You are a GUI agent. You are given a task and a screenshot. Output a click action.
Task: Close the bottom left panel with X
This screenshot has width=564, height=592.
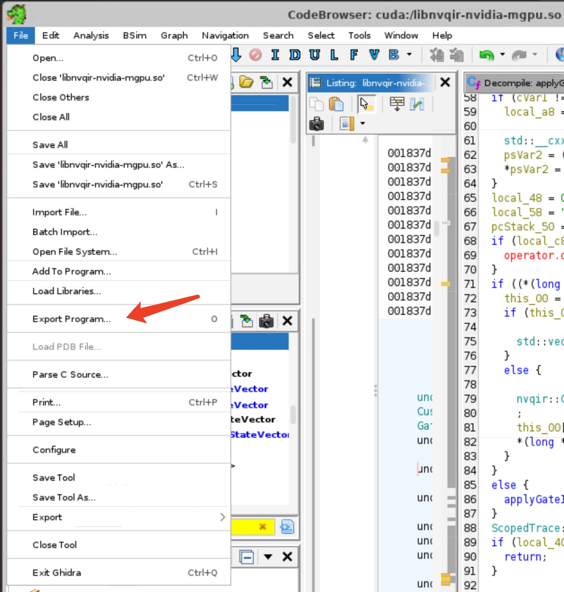point(287,557)
